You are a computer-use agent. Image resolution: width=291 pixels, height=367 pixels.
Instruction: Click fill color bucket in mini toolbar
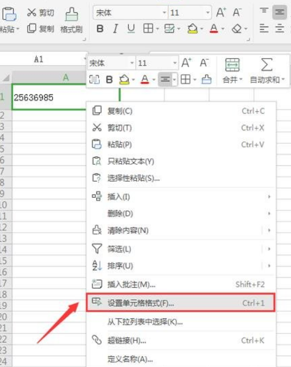(x=124, y=80)
